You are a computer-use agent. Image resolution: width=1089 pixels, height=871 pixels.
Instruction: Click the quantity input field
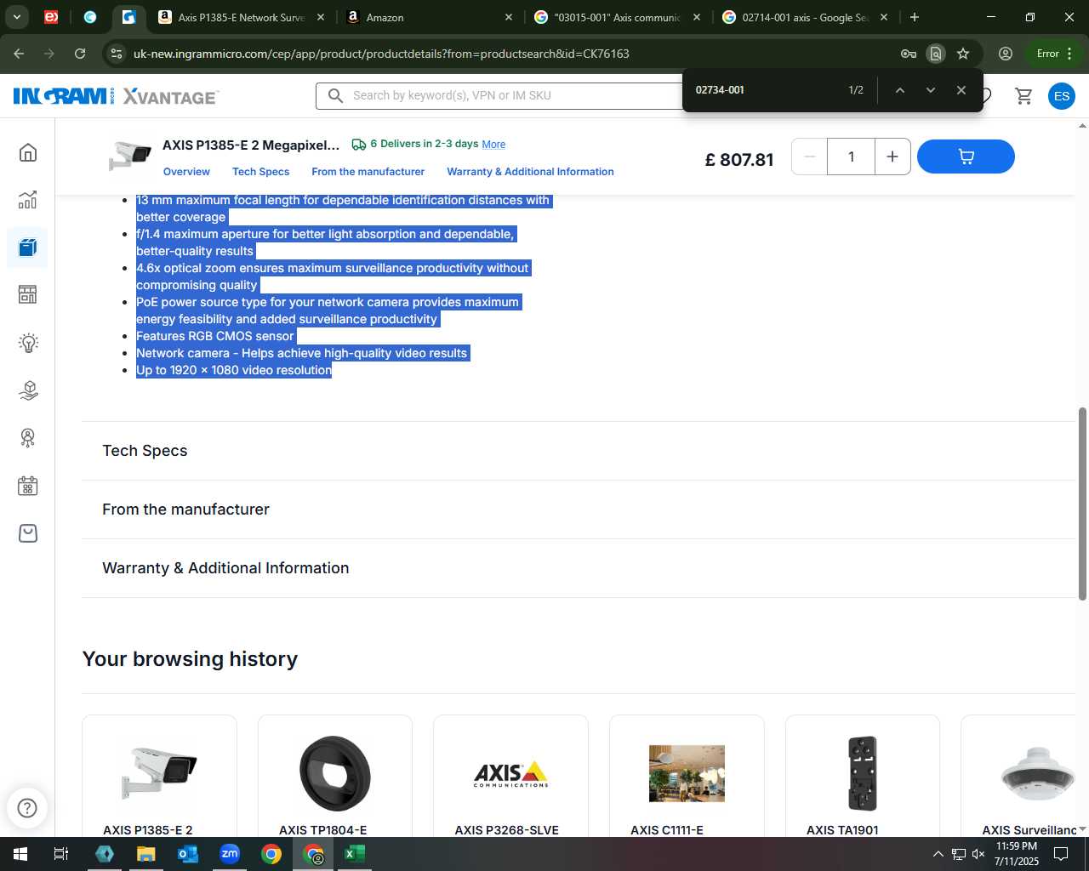(x=851, y=157)
